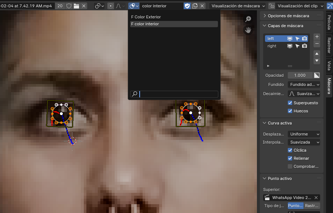Select F Color Exterior in mask list
The image size is (333, 213).
(174, 17)
